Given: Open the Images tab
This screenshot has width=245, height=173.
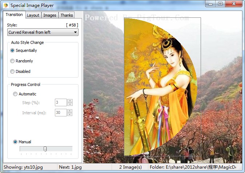Looking at the screenshot, I should [50, 15].
